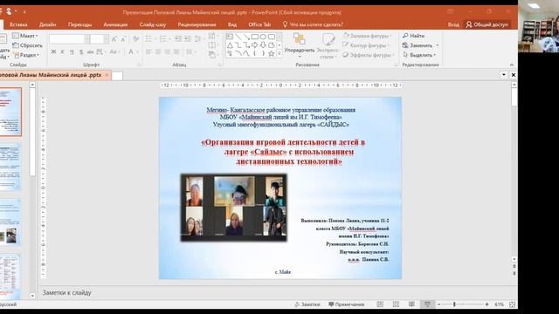The image size is (559, 314).
Task: Toggle text shadow (S) formatting
Action: (x=81, y=52)
